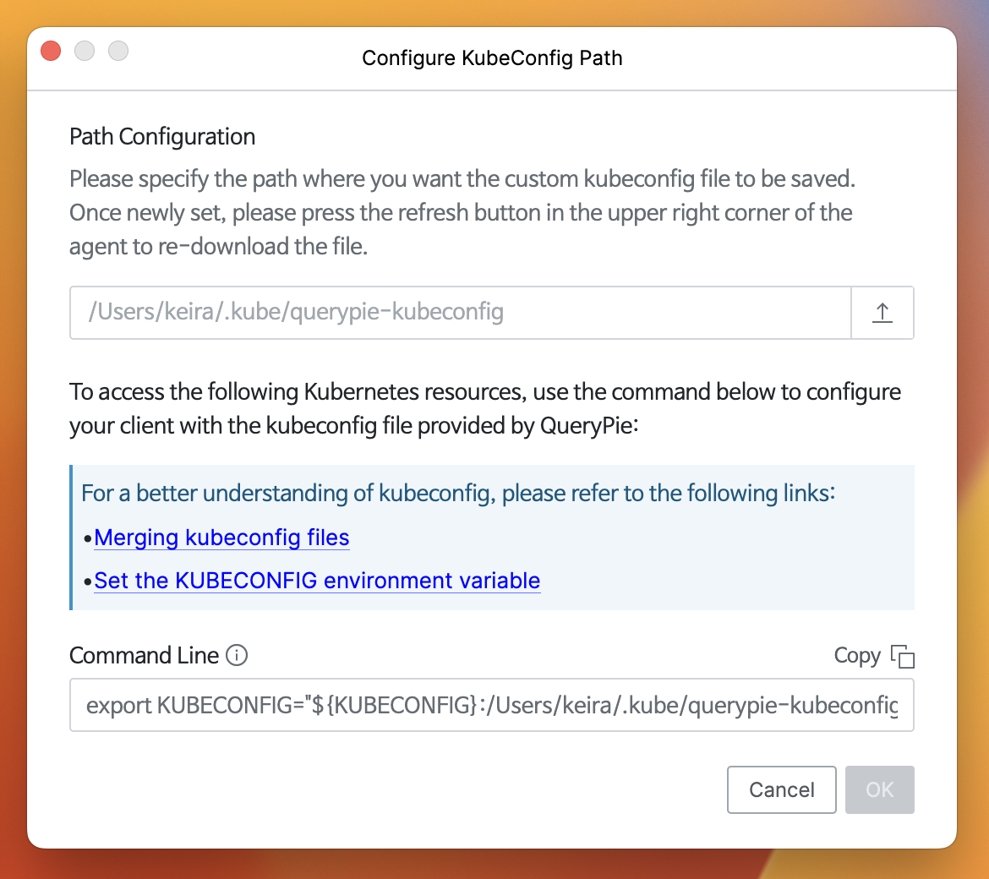Click the Kubernetes resources instruction text

484,409
